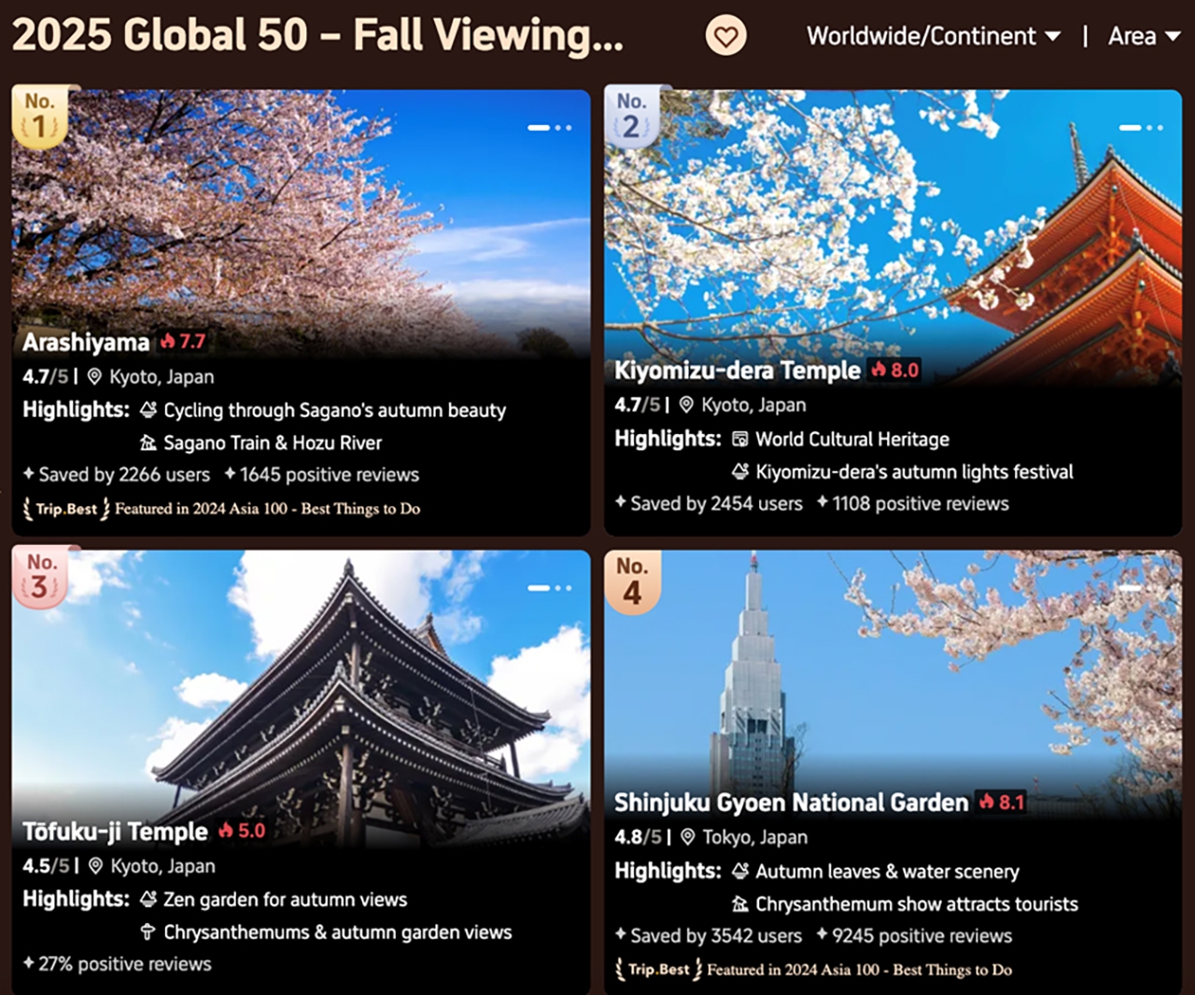The image size is (1195, 995).
Task: Click the No. 4 rank badge
Action: coord(632,582)
